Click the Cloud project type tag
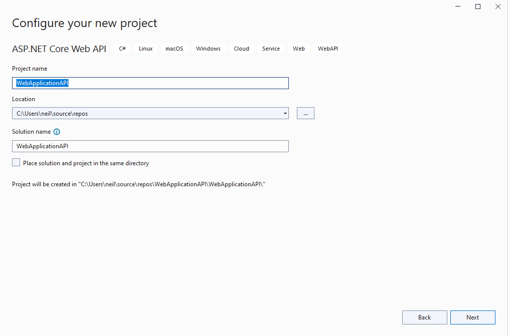 coord(241,49)
